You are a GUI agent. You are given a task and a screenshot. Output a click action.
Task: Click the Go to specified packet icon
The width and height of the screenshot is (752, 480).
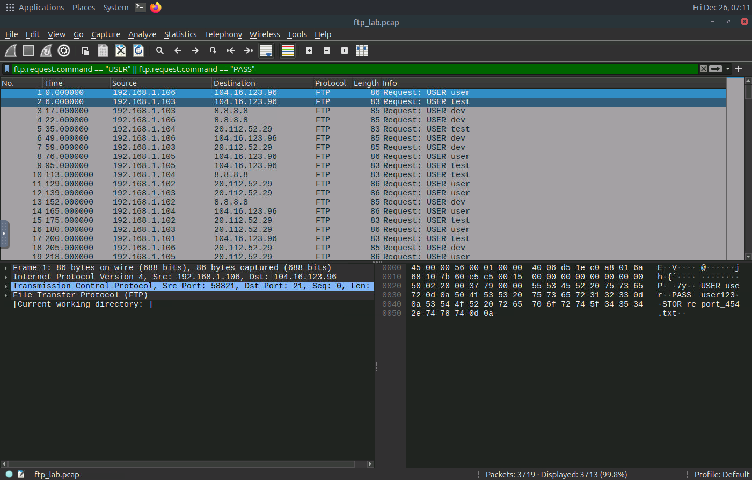pyautogui.click(x=213, y=50)
